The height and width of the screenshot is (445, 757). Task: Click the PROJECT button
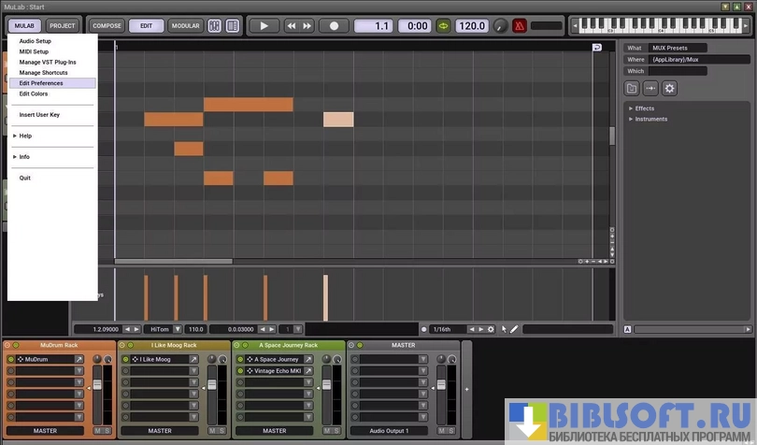click(x=63, y=26)
